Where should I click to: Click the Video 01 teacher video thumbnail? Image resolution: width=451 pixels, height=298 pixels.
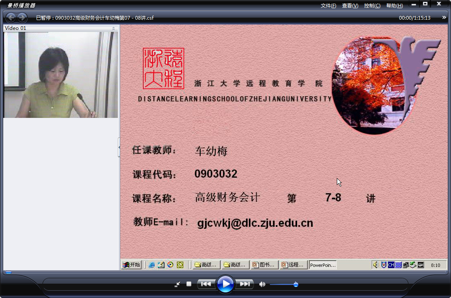(61, 75)
